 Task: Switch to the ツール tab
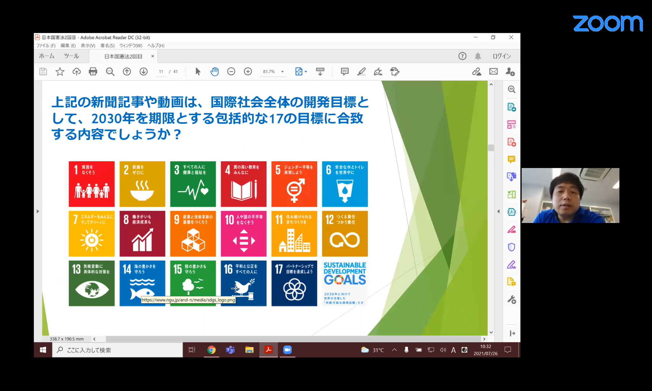71,56
